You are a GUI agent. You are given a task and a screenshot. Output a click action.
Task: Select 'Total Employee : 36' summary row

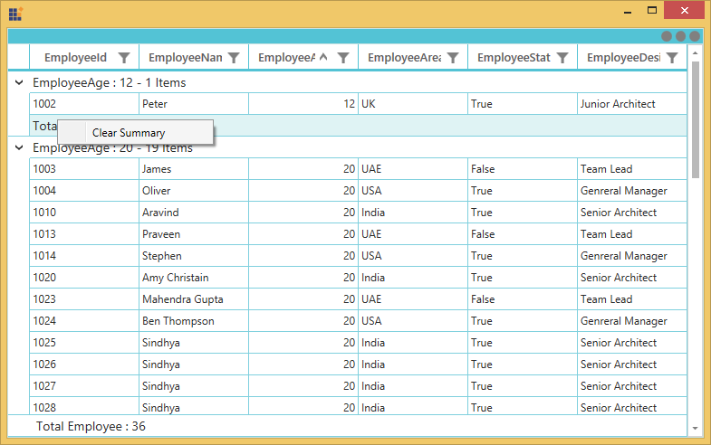point(347,426)
